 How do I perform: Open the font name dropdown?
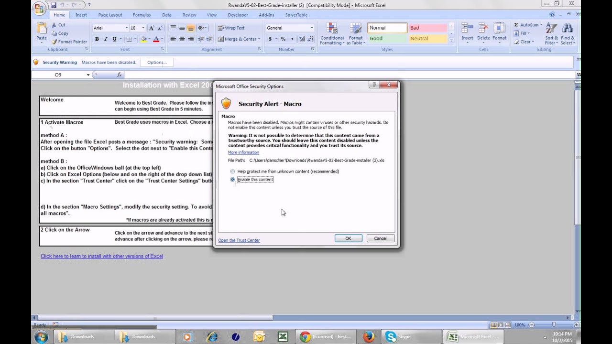[x=127, y=28]
